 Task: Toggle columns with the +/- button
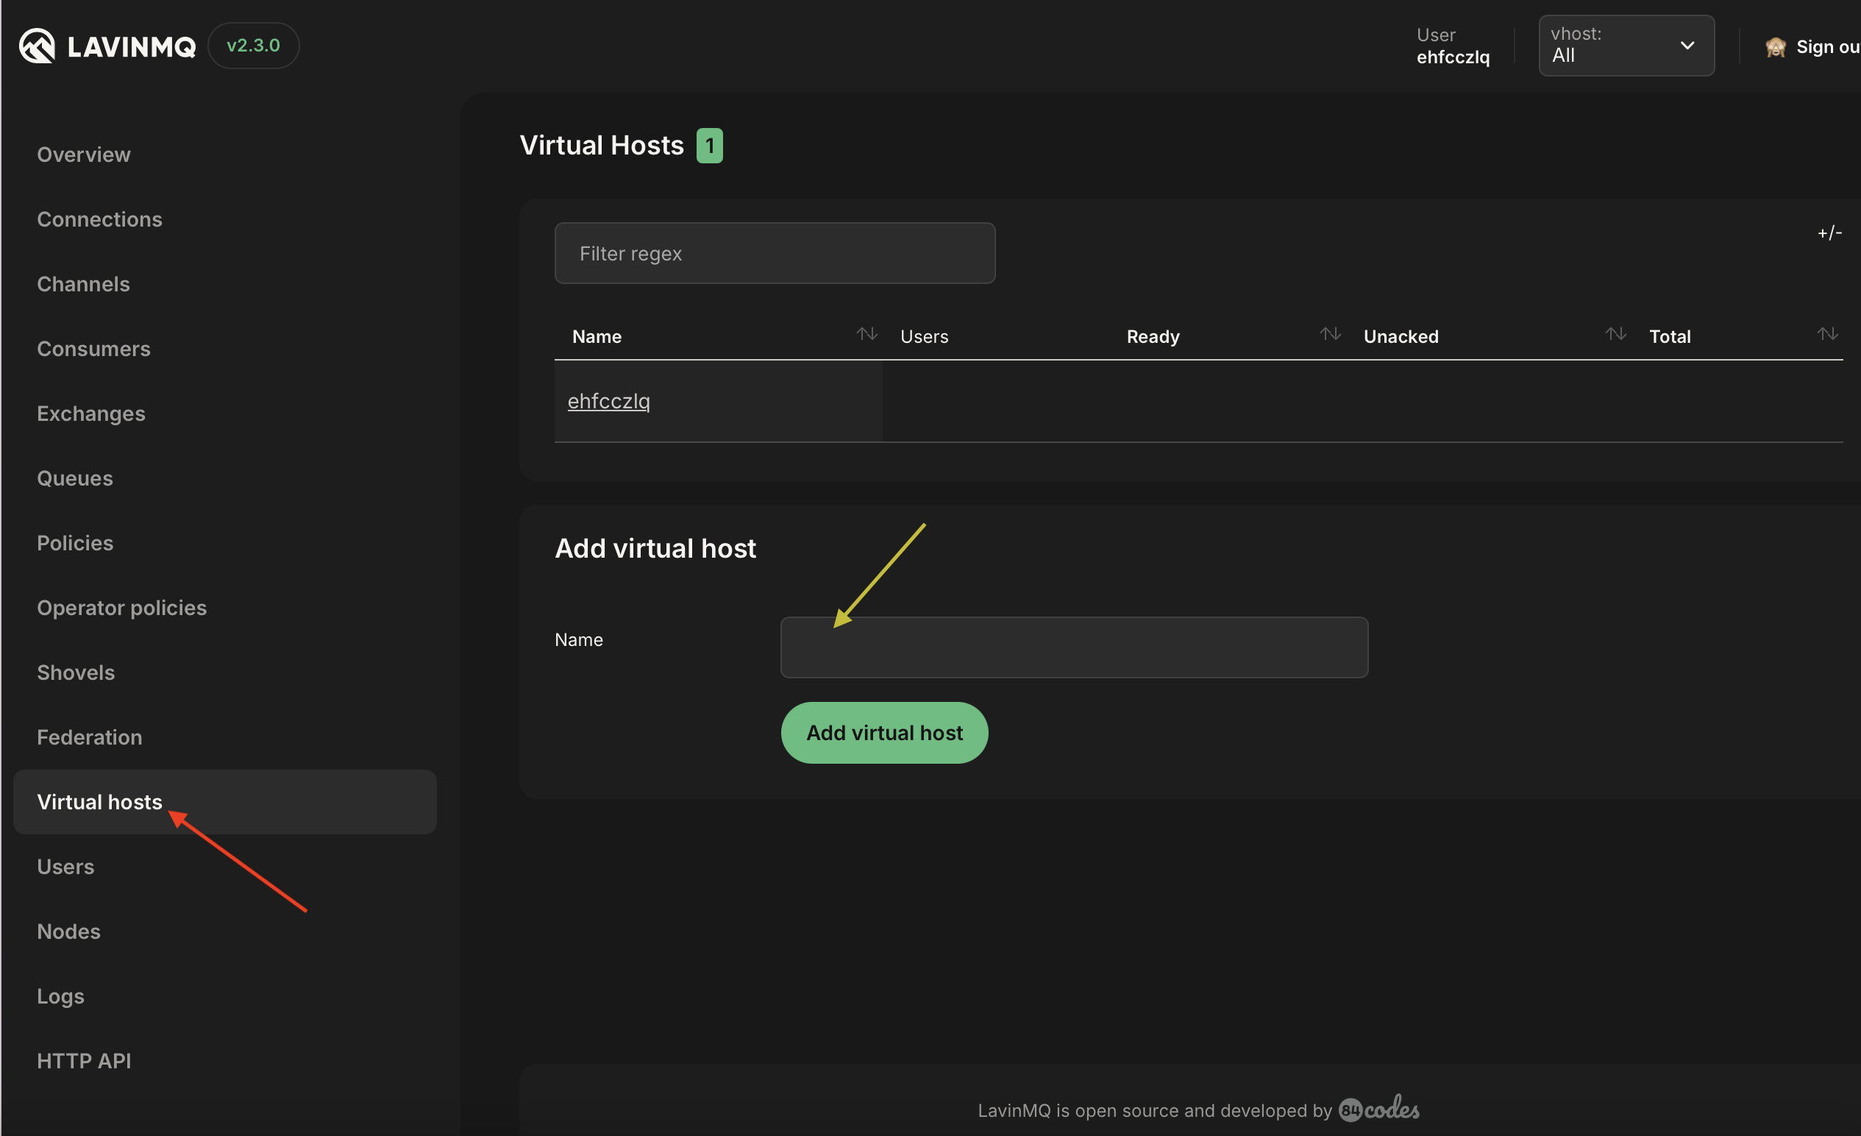[1829, 232]
